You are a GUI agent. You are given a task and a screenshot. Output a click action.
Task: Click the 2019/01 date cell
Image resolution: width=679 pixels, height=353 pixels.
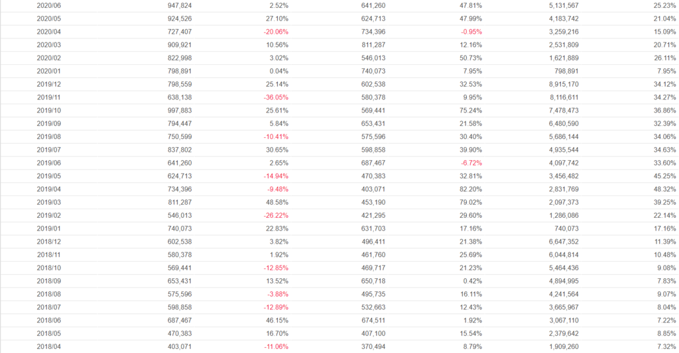48,228
